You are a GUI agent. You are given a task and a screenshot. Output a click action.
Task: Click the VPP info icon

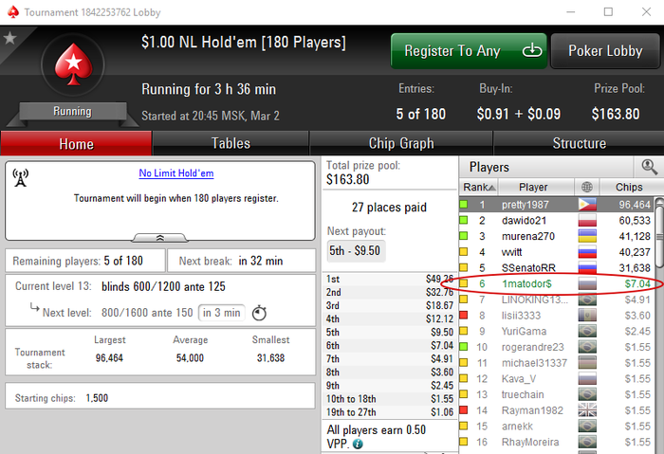pos(358,444)
